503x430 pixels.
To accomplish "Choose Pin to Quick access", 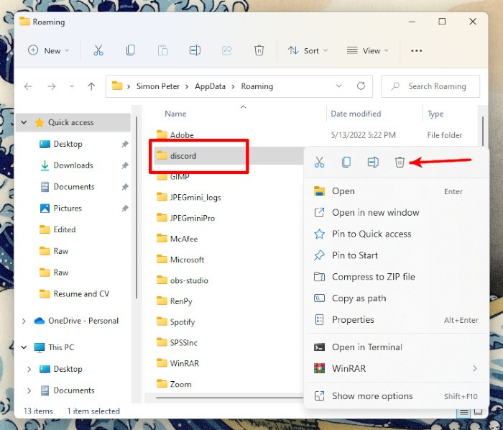I will pos(397,234).
